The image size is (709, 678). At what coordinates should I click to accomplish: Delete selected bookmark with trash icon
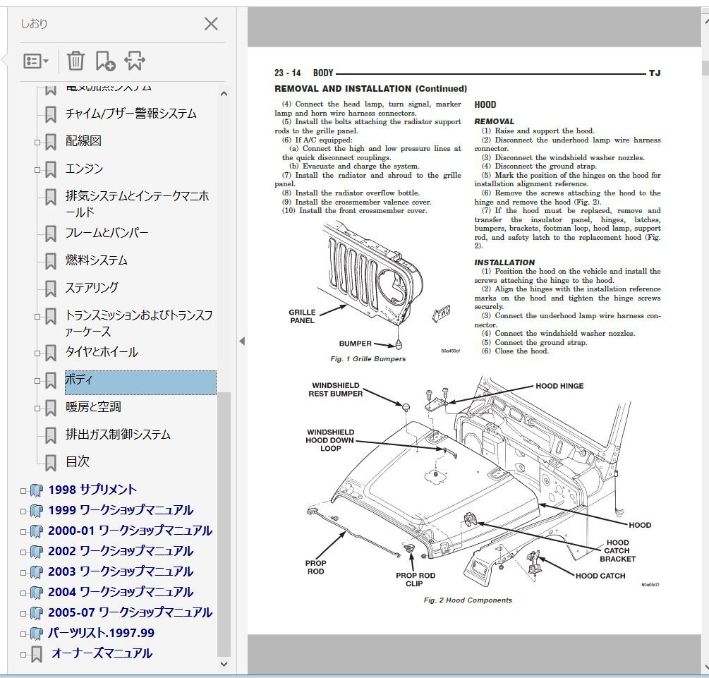coord(75,61)
